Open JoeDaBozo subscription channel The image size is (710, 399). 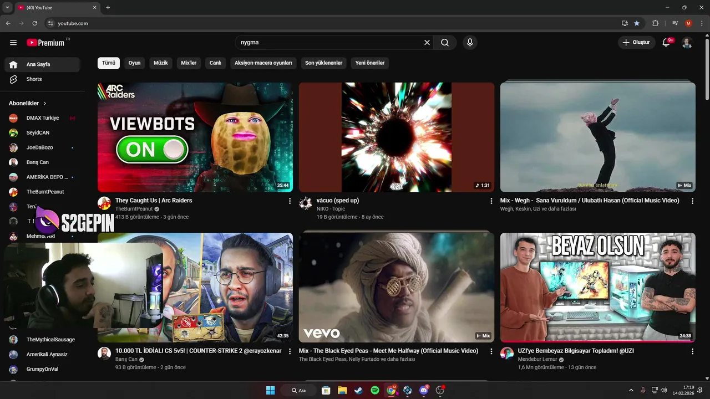pos(42,147)
